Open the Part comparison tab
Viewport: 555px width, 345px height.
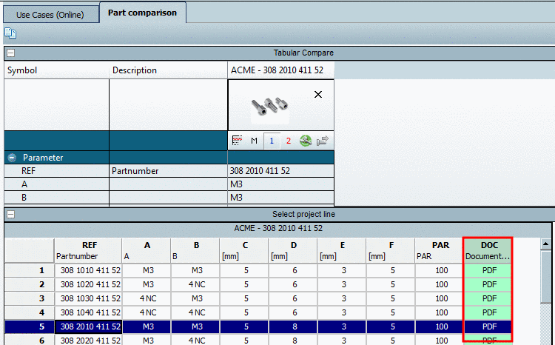[x=142, y=13]
